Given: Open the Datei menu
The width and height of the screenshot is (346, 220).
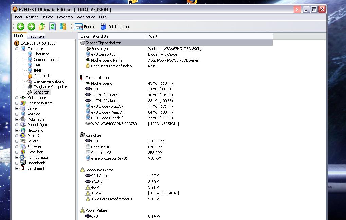Looking at the screenshot, I should 17,17.
